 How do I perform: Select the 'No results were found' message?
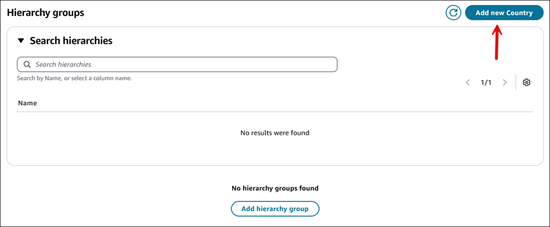click(275, 133)
